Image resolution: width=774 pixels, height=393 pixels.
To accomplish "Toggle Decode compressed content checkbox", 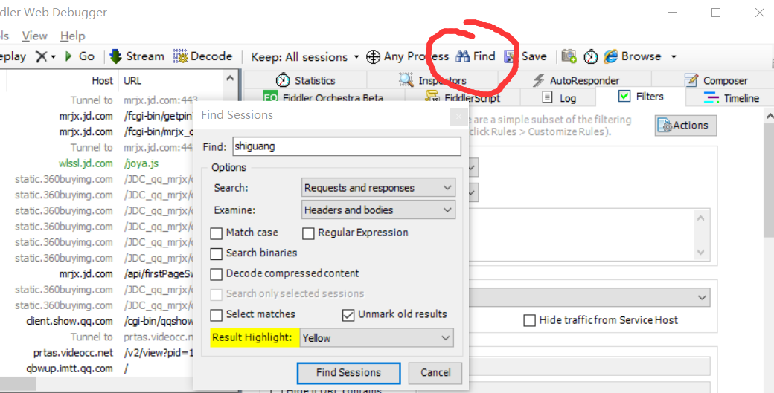I will (x=217, y=274).
